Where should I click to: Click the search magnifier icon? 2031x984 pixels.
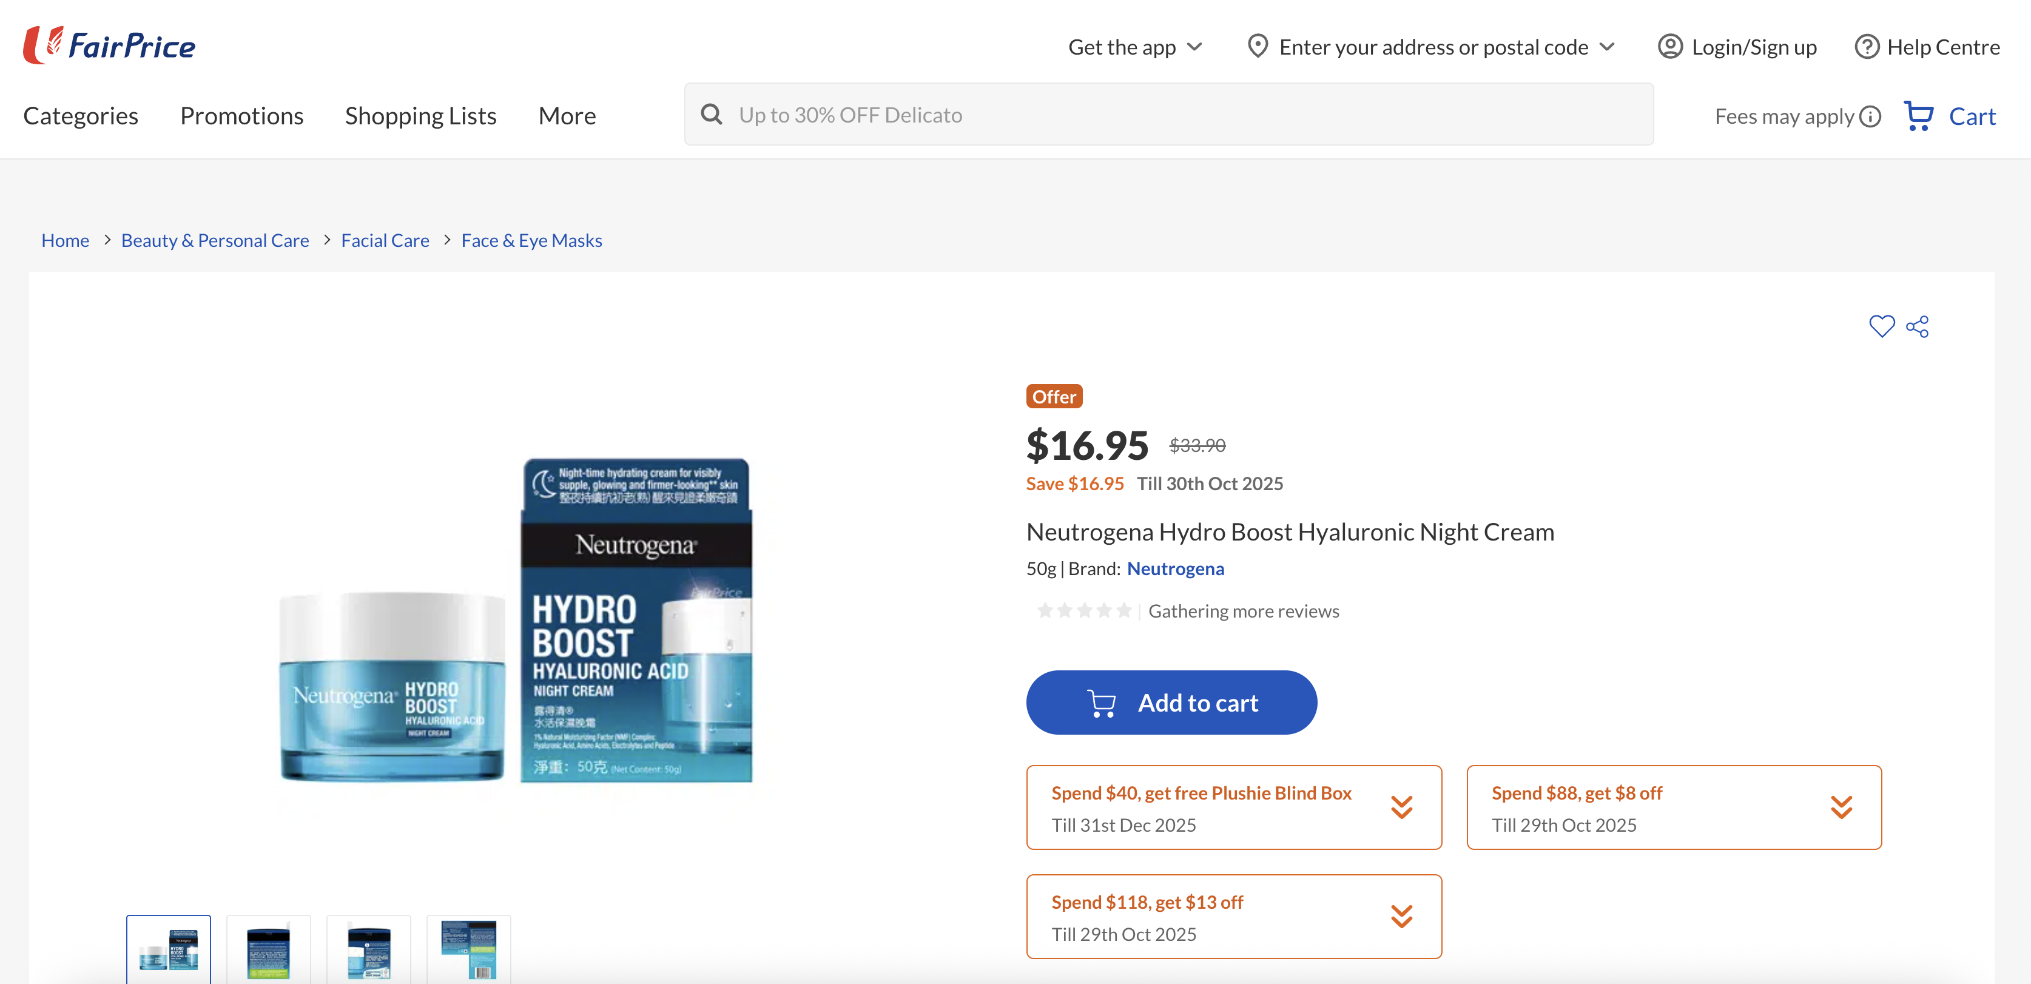[712, 113]
